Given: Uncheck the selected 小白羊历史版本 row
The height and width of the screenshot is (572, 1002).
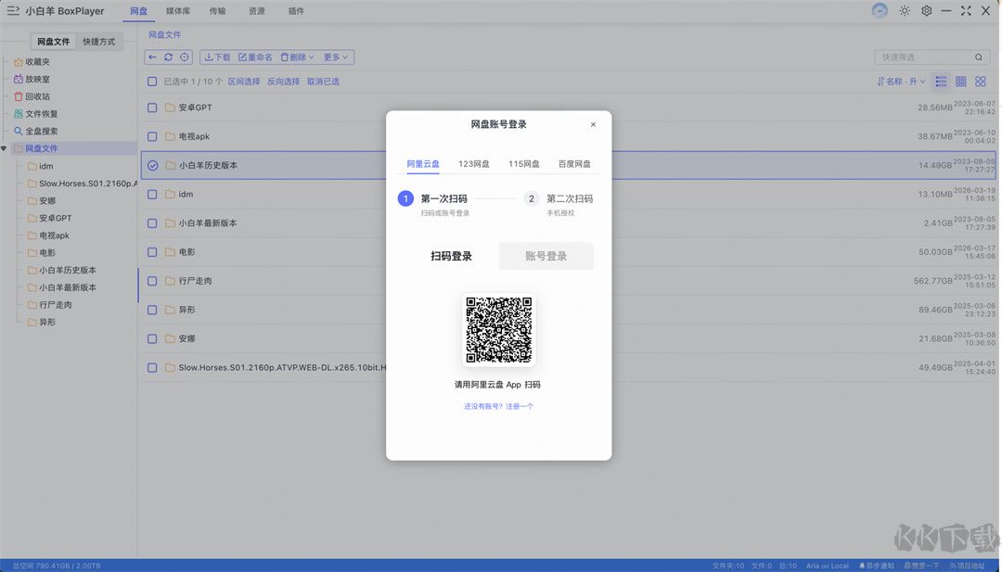Looking at the screenshot, I should [152, 165].
